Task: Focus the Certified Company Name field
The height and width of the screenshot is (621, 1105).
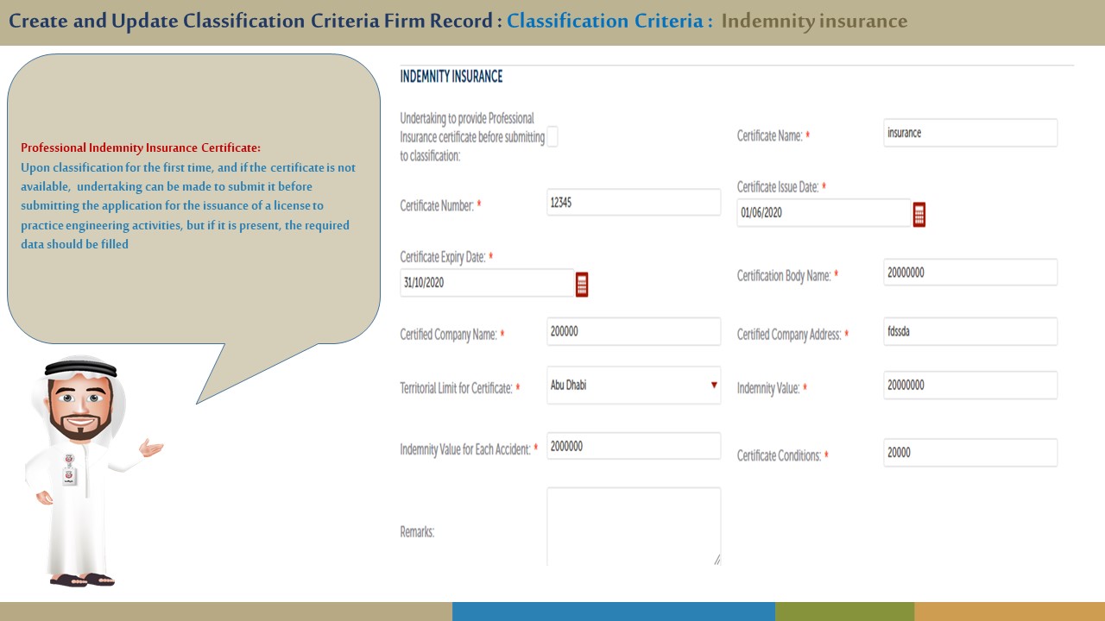Action: tap(634, 331)
